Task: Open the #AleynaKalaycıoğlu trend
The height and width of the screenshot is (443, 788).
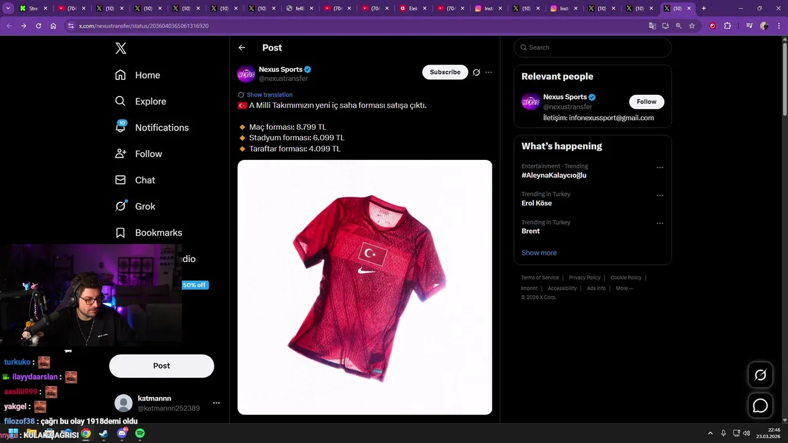Action: click(x=553, y=175)
